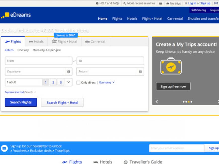The image size is (219, 164).
Task: Click the Departure date field
Action: point(38,71)
